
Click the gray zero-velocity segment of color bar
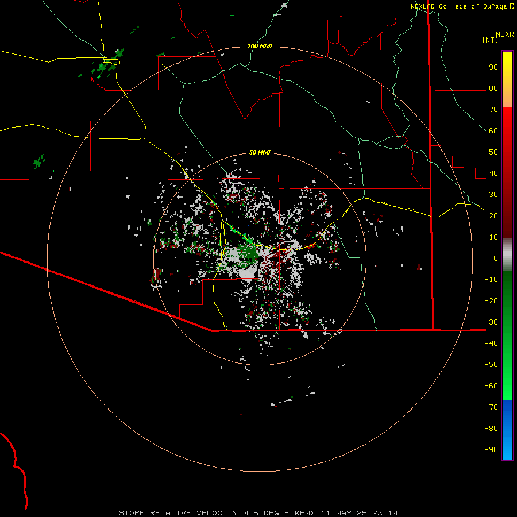pyautogui.click(x=507, y=254)
